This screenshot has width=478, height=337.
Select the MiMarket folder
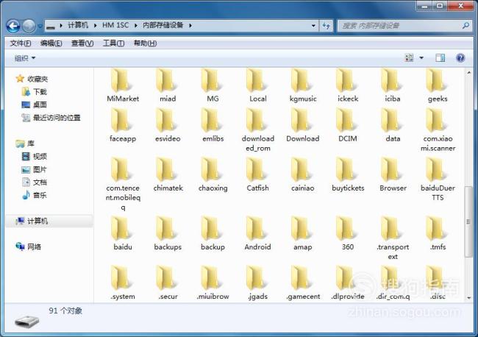(x=123, y=86)
